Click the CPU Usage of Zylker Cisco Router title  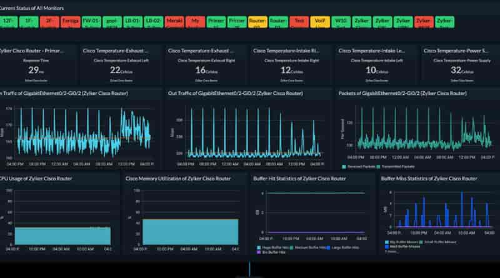click(36, 179)
